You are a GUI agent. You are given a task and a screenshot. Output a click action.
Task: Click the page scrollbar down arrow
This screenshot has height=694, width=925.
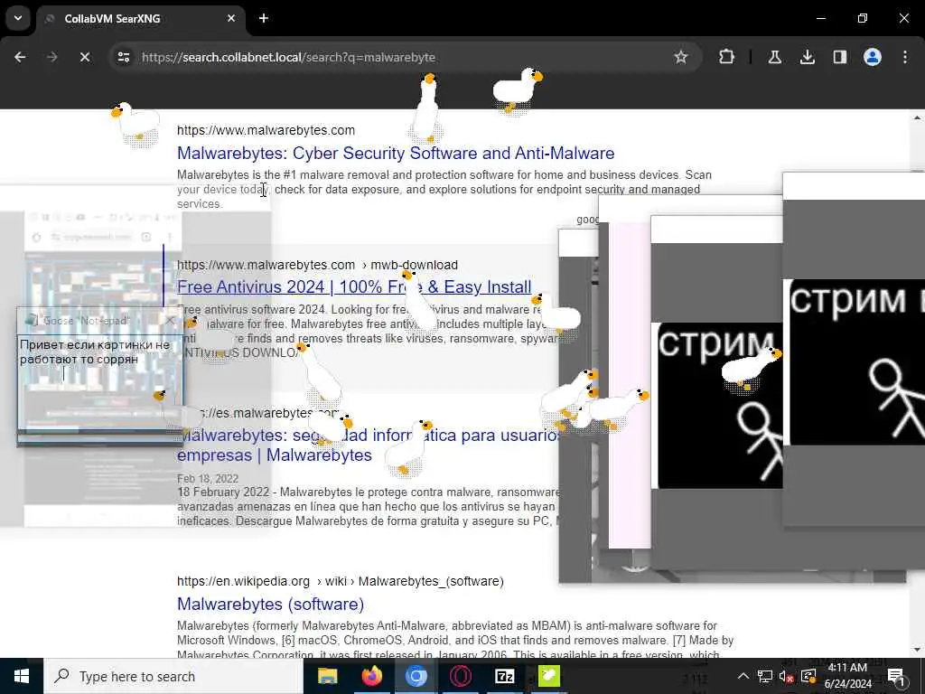tap(918, 651)
